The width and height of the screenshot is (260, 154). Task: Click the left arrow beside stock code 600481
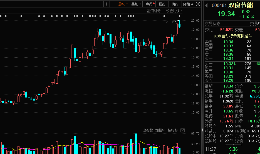[206, 5]
